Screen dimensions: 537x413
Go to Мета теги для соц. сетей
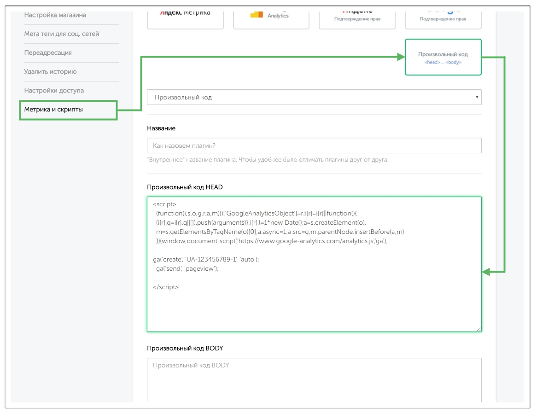tap(62, 34)
